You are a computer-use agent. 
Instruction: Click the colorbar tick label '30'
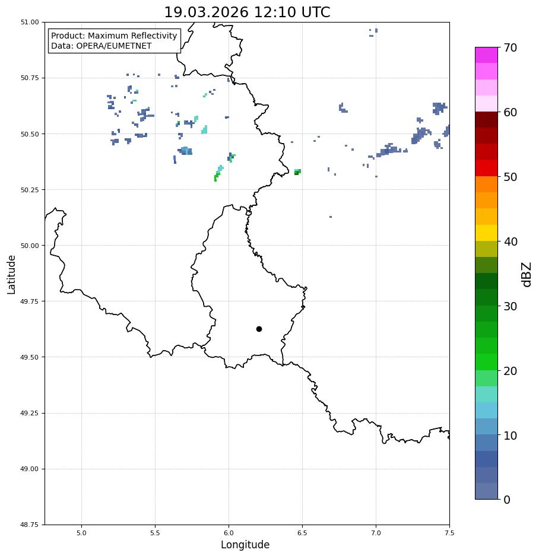pyautogui.click(x=511, y=306)
